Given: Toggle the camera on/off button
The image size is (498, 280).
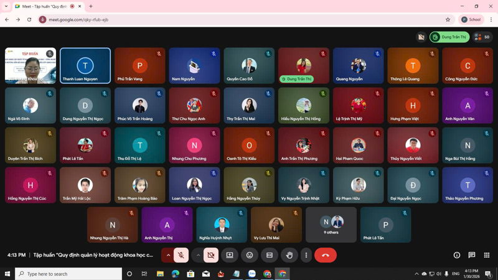Looking at the screenshot, I should 211,255.
